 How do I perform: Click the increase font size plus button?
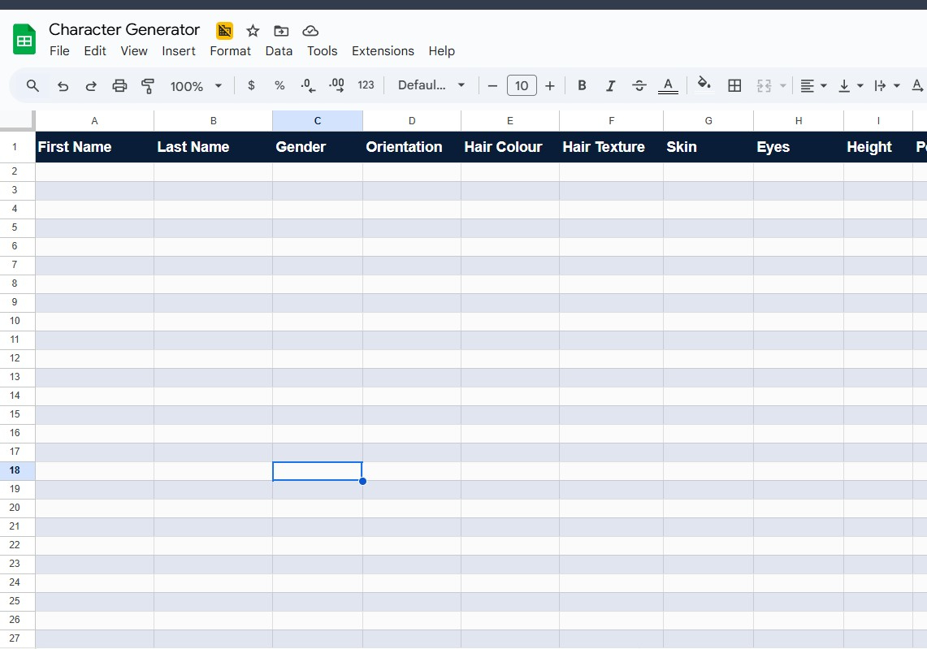click(550, 85)
